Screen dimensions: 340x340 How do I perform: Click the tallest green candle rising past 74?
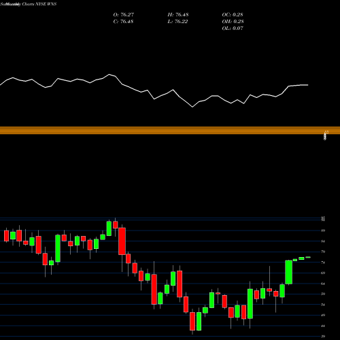point(288,272)
